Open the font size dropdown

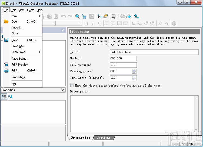pyautogui.click(x=80, y=23)
